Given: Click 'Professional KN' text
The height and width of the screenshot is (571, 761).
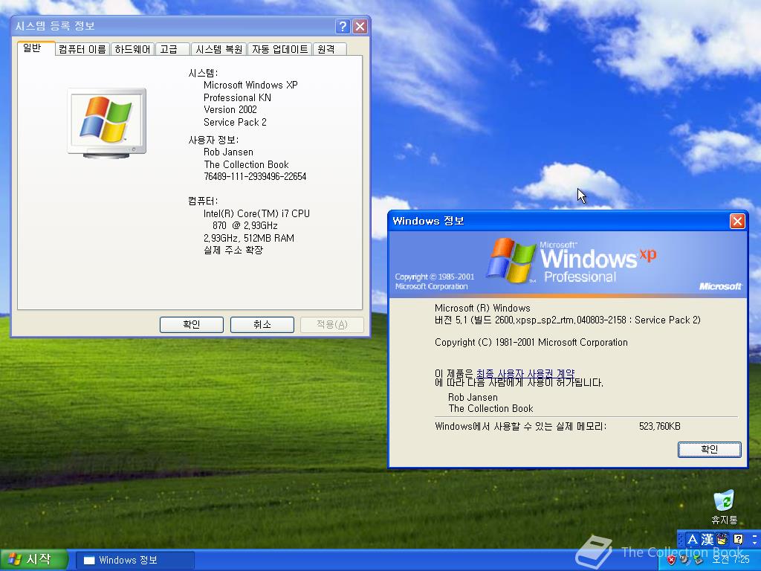Looking at the screenshot, I should click(237, 97).
